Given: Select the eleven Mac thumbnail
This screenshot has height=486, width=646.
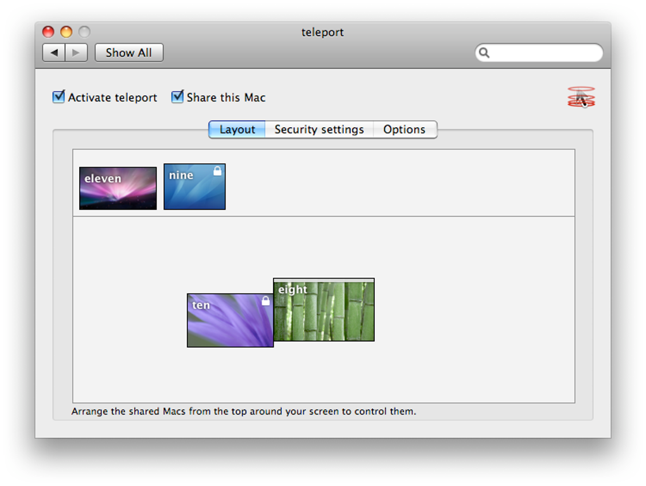Looking at the screenshot, I should pyautogui.click(x=118, y=189).
